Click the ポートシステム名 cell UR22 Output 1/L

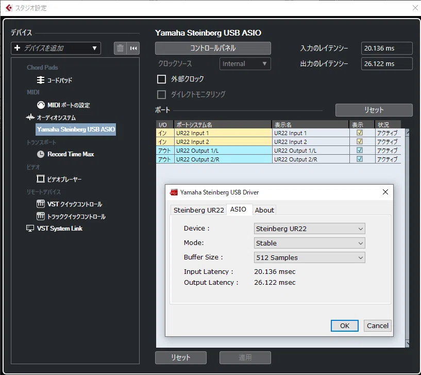tap(223, 151)
